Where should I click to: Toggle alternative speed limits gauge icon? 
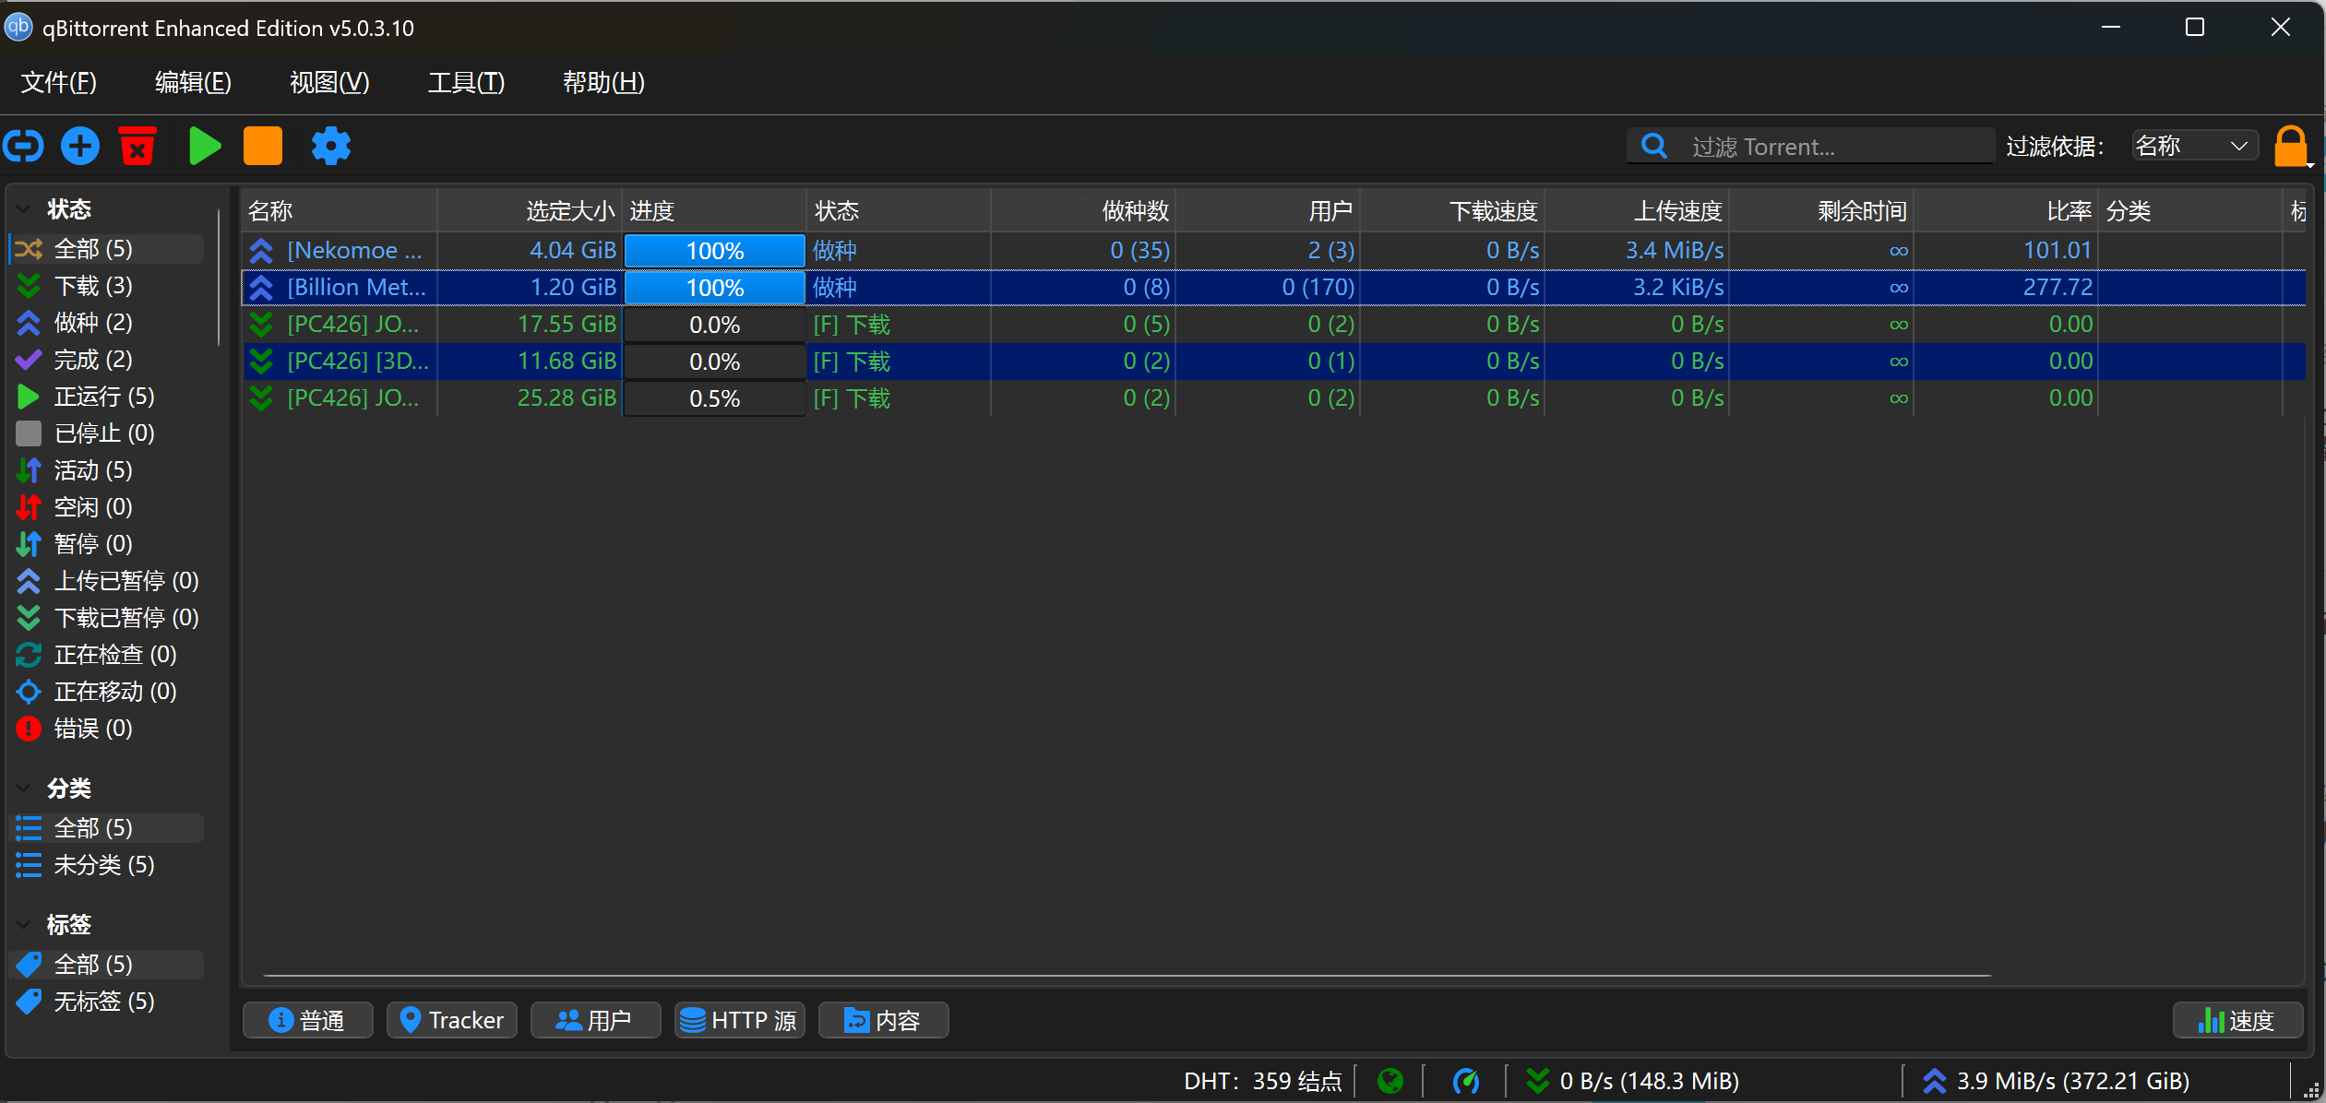1466,1080
